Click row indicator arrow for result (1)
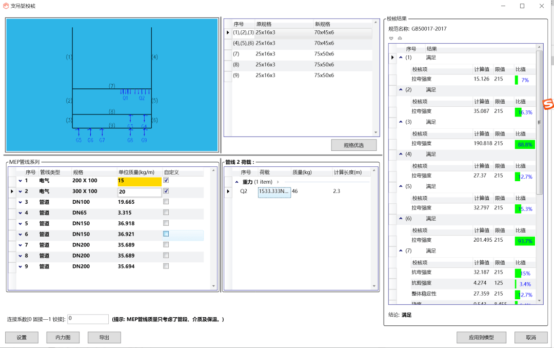Viewport: 554px width, 348px height. click(392, 57)
